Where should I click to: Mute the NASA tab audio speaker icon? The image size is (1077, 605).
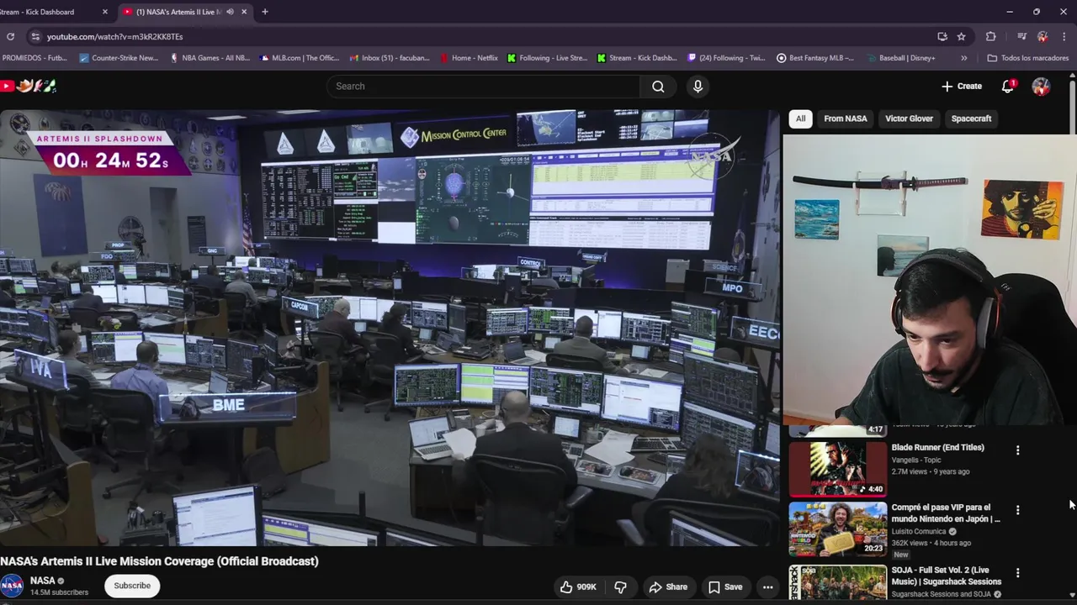230,12
